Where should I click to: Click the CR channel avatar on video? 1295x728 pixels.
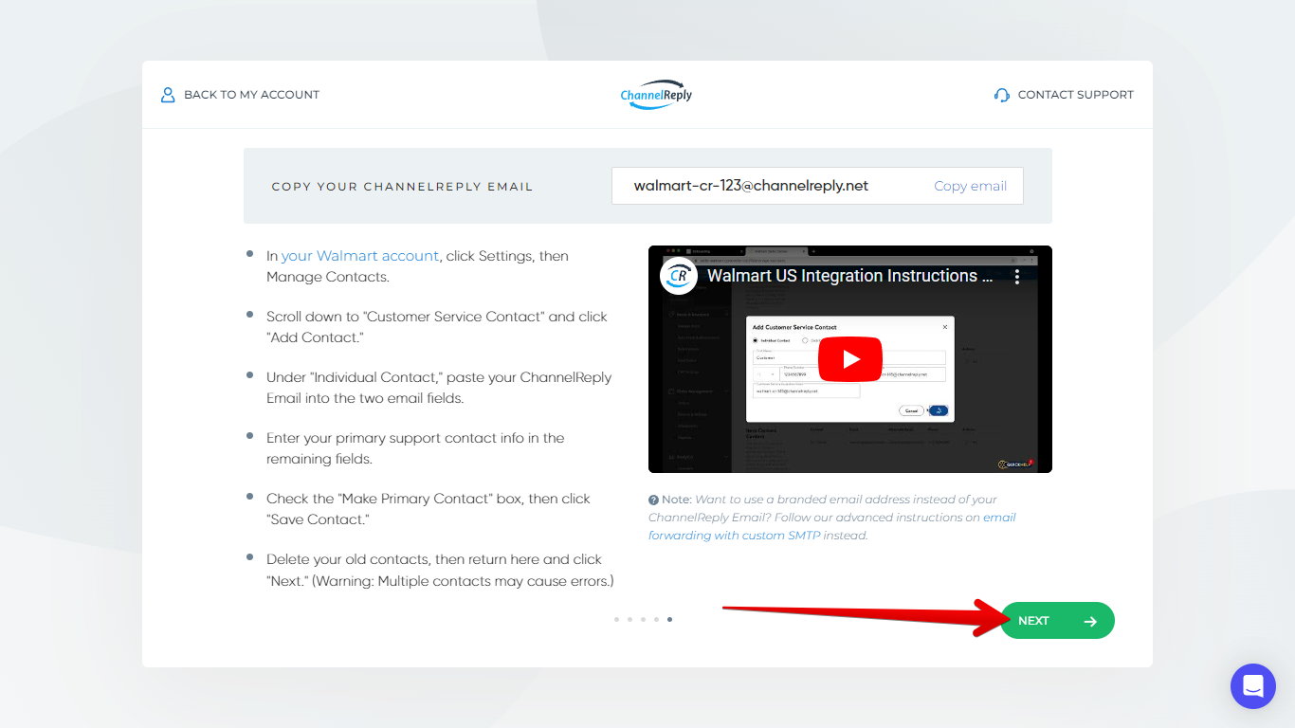(x=679, y=276)
